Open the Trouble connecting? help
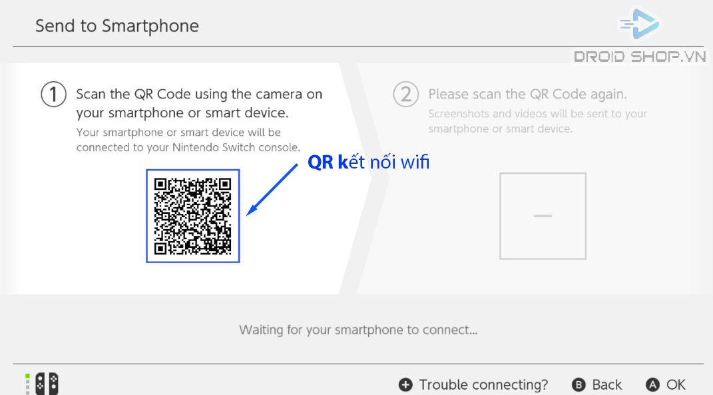The width and height of the screenshot is (713, 395). [483, 385]
